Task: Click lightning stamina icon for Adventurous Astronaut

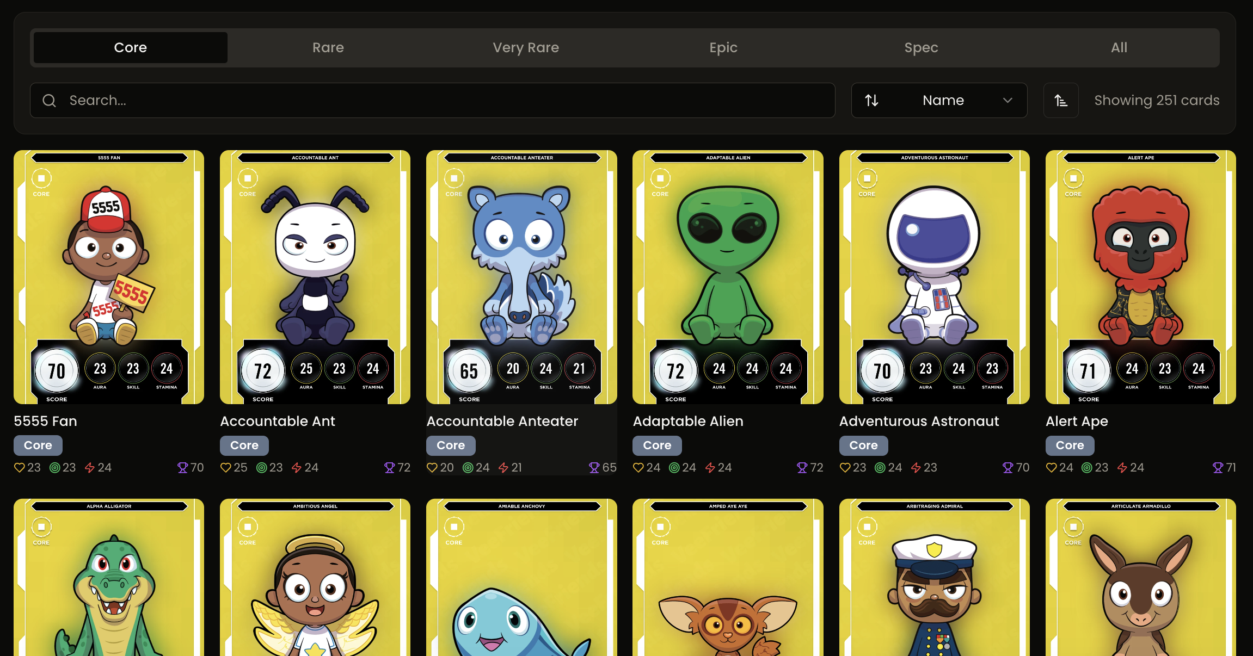Action: (x=916, y=468)
